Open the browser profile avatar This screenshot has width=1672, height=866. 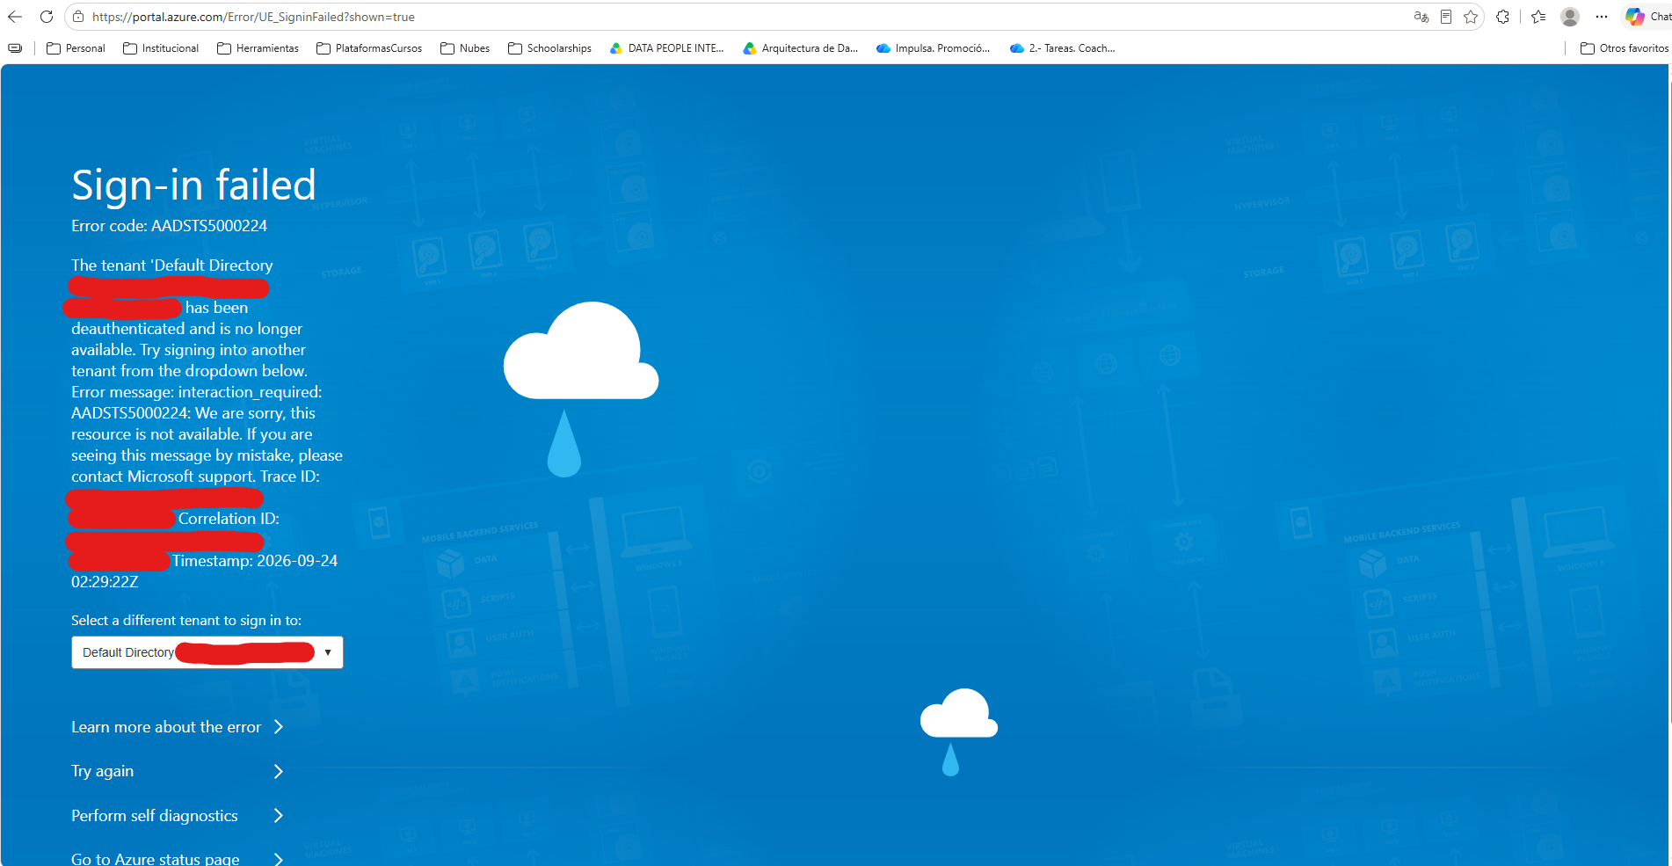pyautogui.click(x=1570, y=17)
